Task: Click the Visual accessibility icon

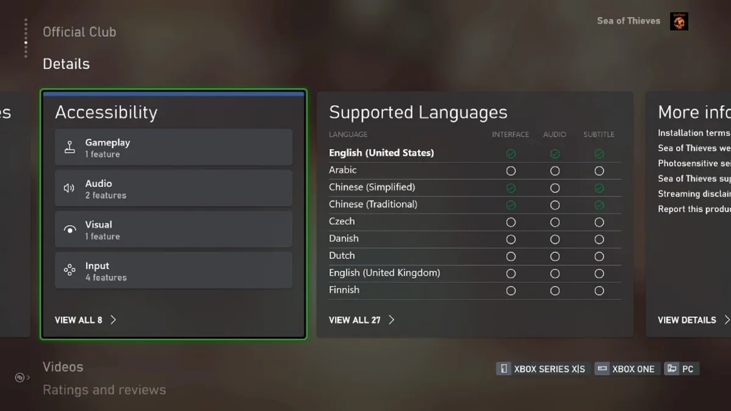Action: point(69,229)
